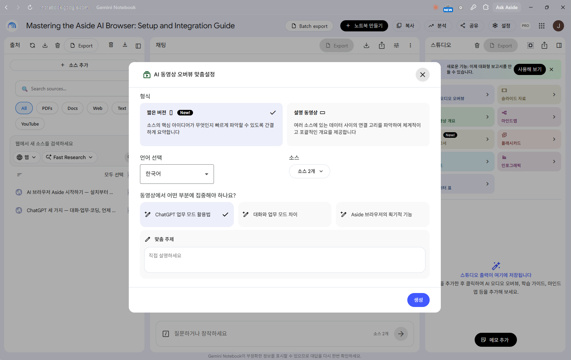This screenshot has height=360, width=571.
Task: Open source AI 브라우저 Aside 시작하기
Action: click(70, 192)
